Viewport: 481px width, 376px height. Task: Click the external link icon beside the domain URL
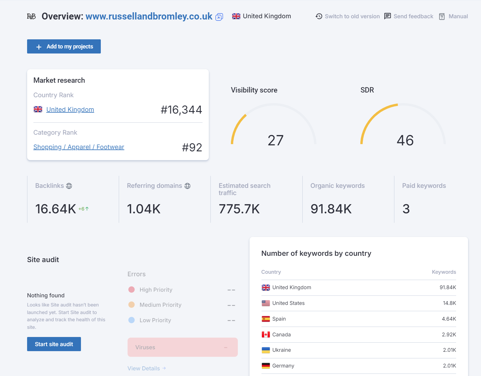[x=219, y=17]
